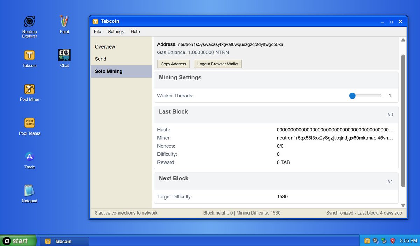Open the Settings menu

pos(115,31)
